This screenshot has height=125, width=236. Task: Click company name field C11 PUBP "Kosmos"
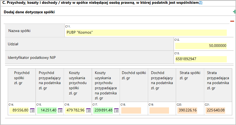pos(146,33)
